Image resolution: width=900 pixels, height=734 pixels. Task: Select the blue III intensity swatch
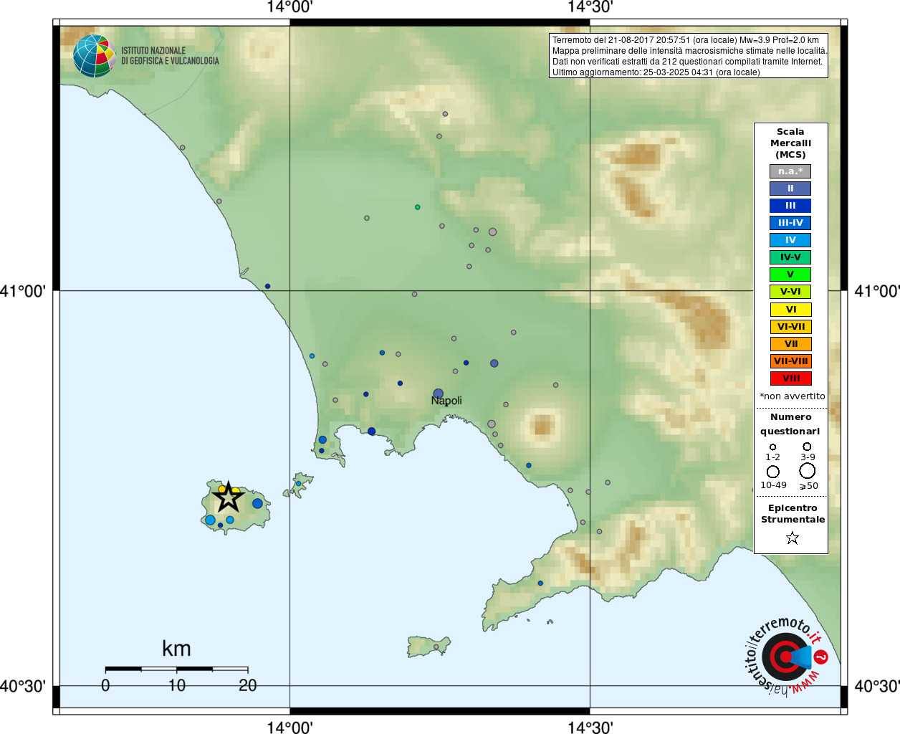pyautogui.click(x=790, y=206)
